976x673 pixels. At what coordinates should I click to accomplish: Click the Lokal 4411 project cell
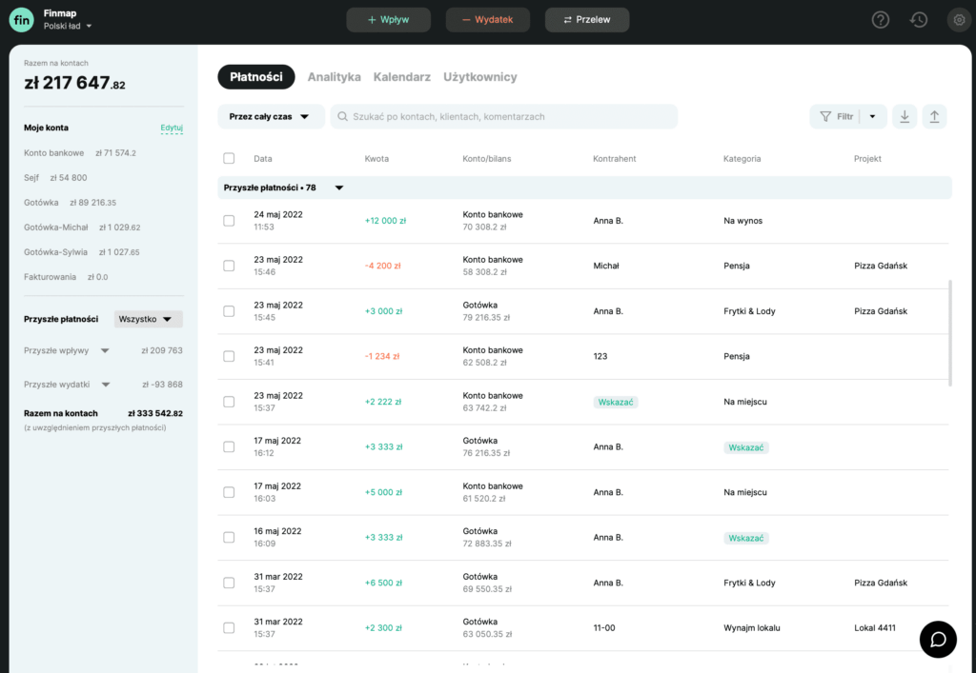pyautogui.click(x=875, y=628)
